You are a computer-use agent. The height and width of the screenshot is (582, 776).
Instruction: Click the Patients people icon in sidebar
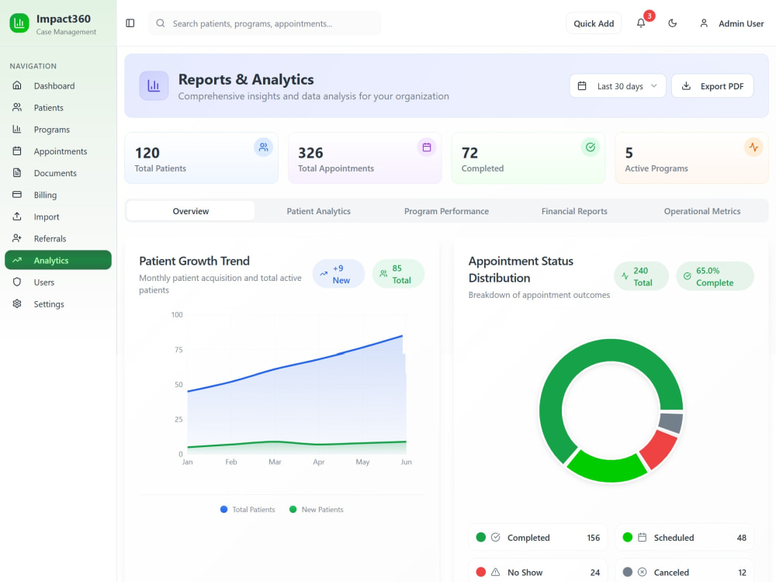(17, 107)
